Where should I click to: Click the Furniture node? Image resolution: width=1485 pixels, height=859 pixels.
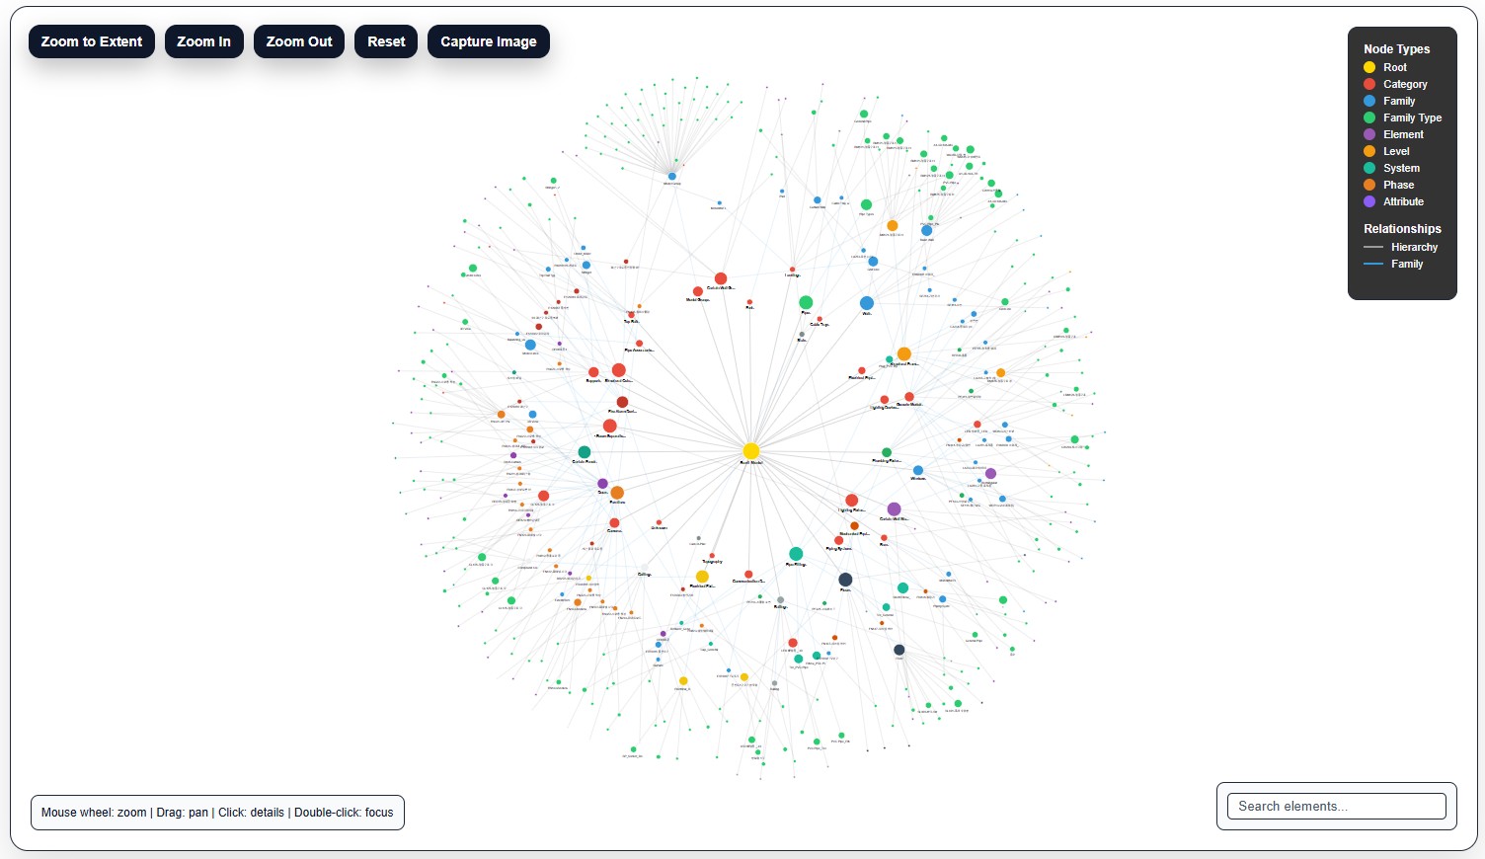[617, 493]
